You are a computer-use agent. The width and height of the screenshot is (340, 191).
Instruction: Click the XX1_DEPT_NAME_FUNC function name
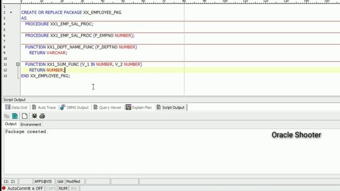[x=70, y=47]
